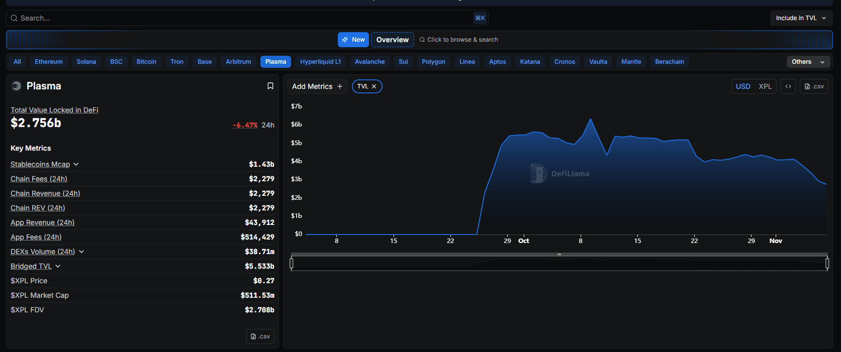Expand the Bridged TVL row
The image size is (841, 352).
coord(58,266)
